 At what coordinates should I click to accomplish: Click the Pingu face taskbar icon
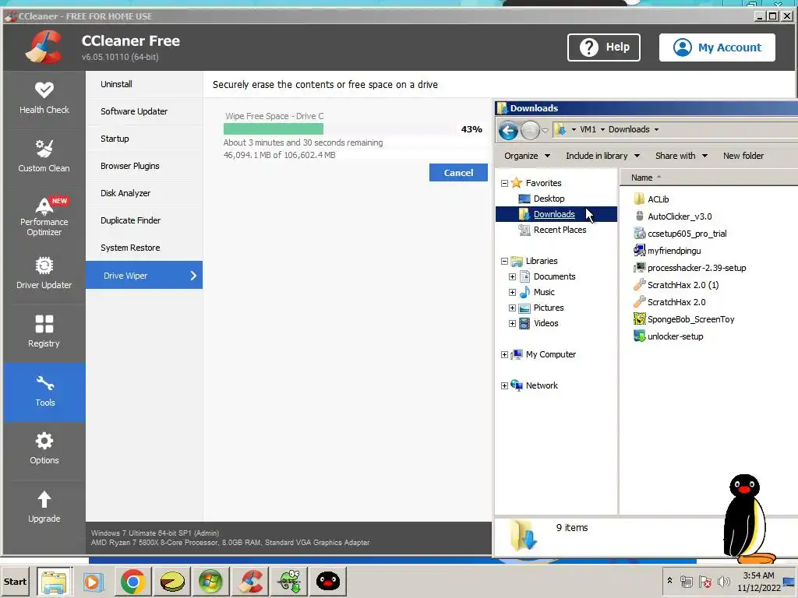pos(328,581)
